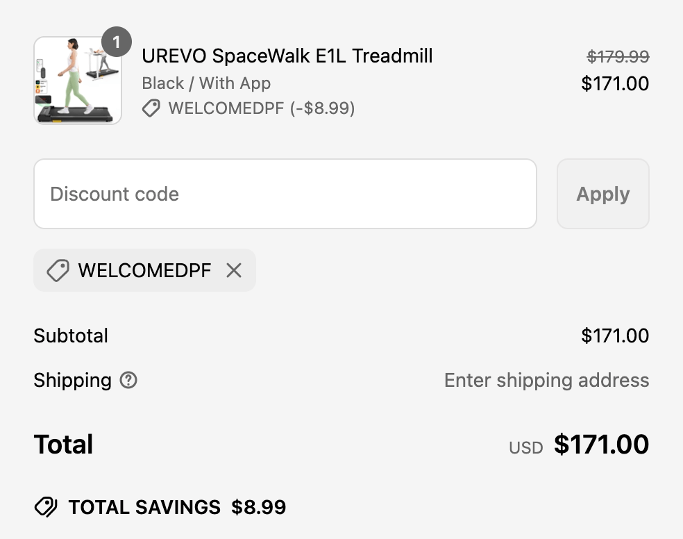Open the Shipping help question-mark icon
The height and width of the screenshot is (539, 683).
pyautogui.click(x=128, y=380)
